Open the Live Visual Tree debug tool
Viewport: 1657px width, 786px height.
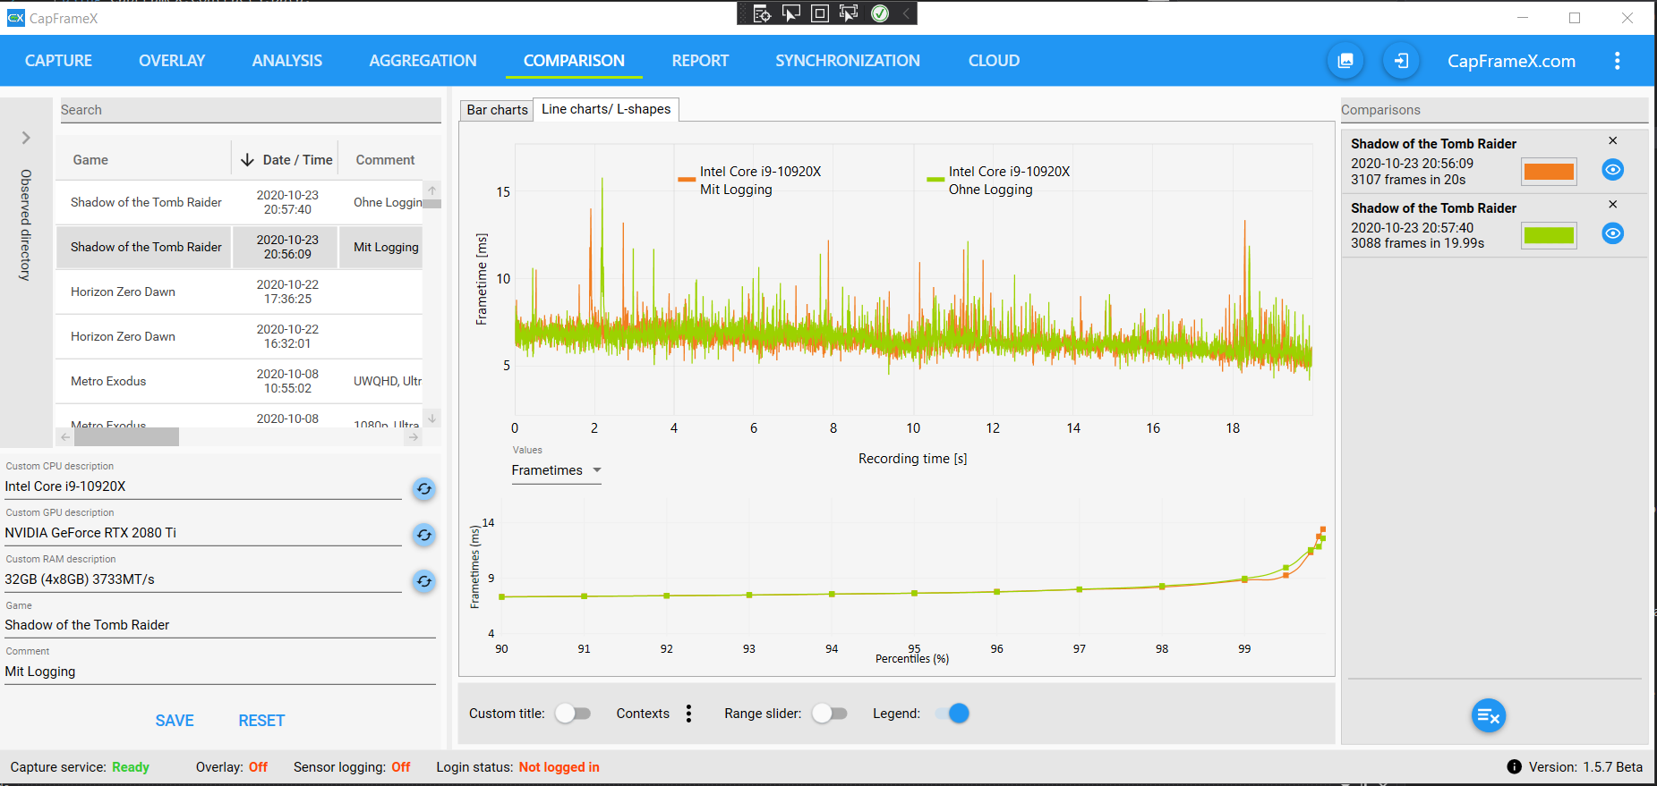762,13
